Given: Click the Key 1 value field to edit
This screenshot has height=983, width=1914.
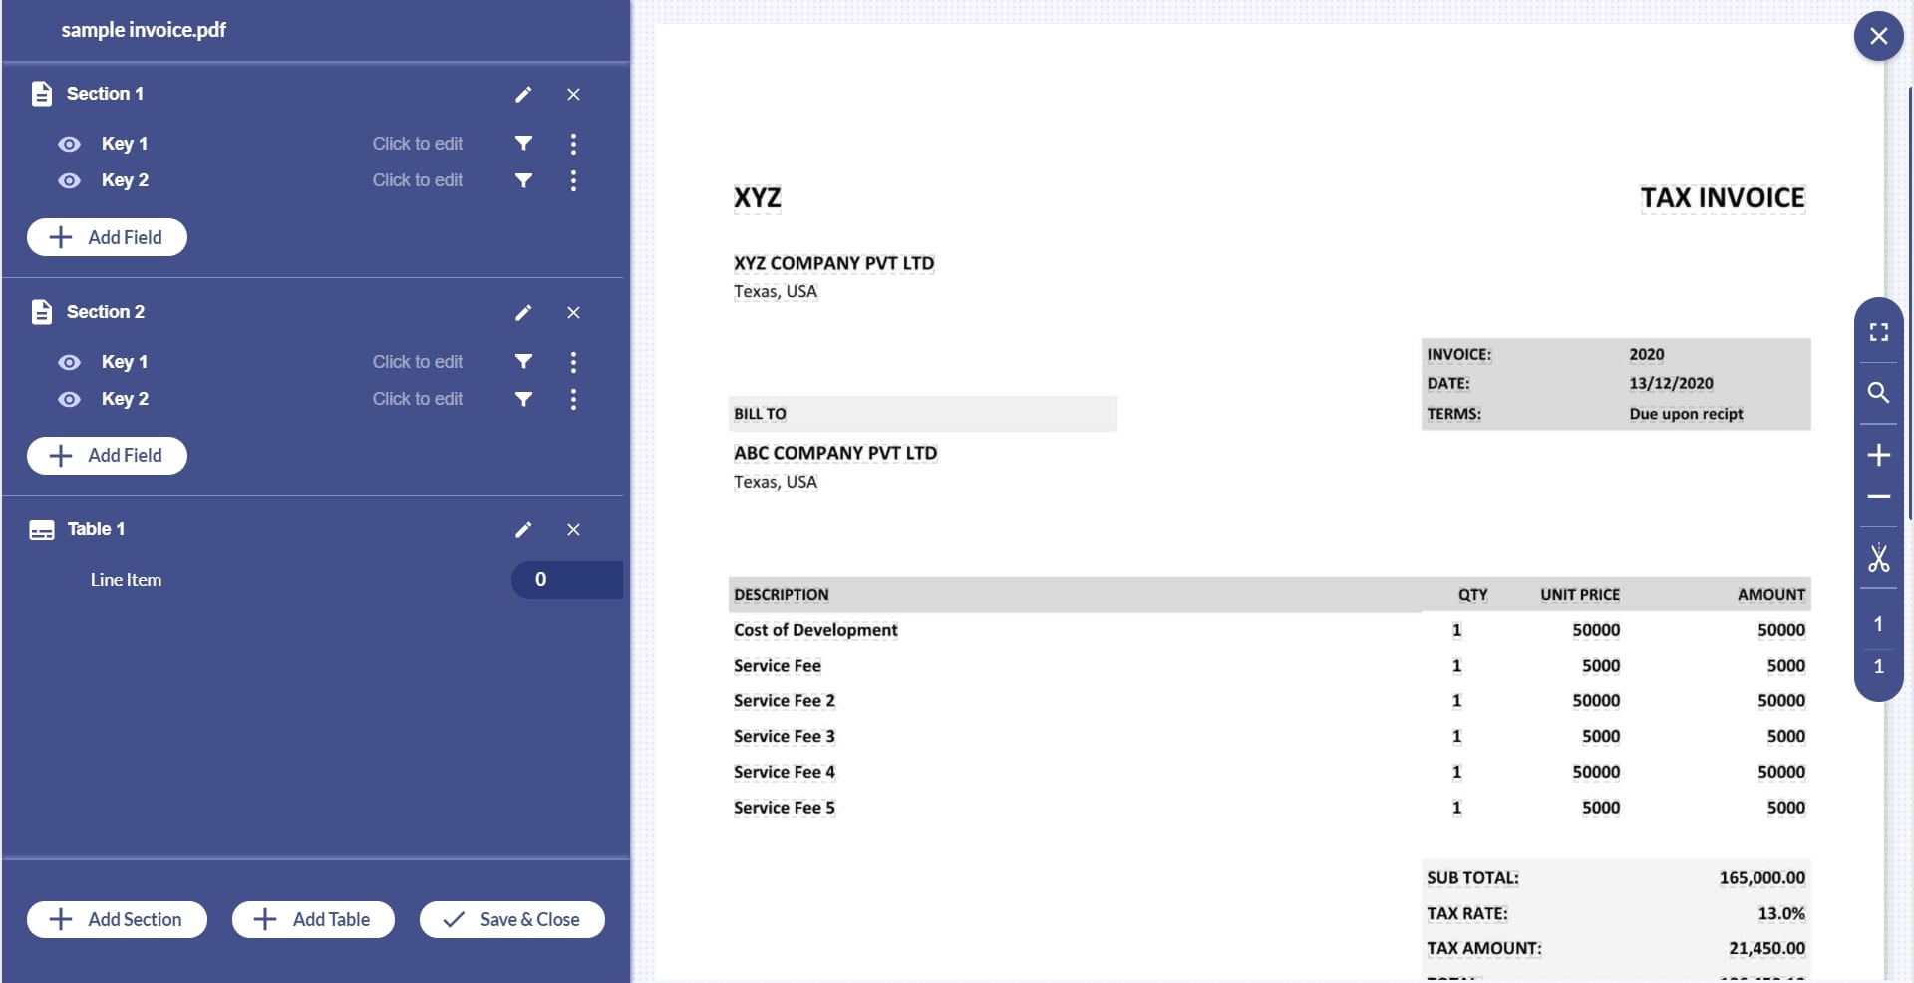Looking at the screenshot, I should click(418, 144).
